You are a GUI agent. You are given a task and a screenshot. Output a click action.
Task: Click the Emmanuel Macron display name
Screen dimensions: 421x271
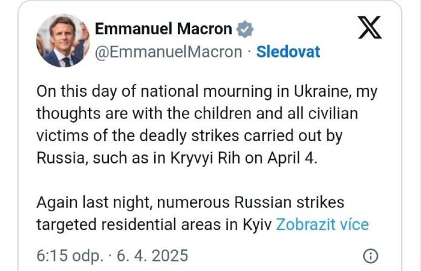tap(163, 28)
